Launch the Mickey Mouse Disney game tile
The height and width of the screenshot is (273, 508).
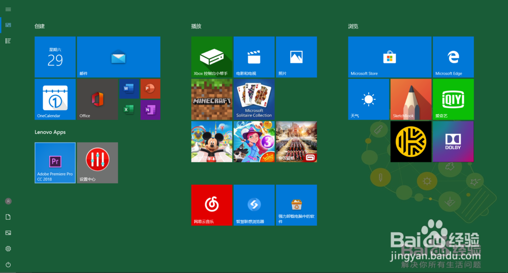click(211, 142)
